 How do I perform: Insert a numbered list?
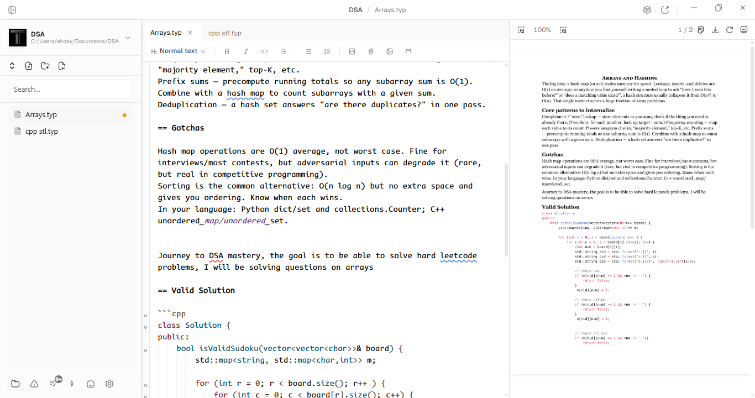click(327, 51)
